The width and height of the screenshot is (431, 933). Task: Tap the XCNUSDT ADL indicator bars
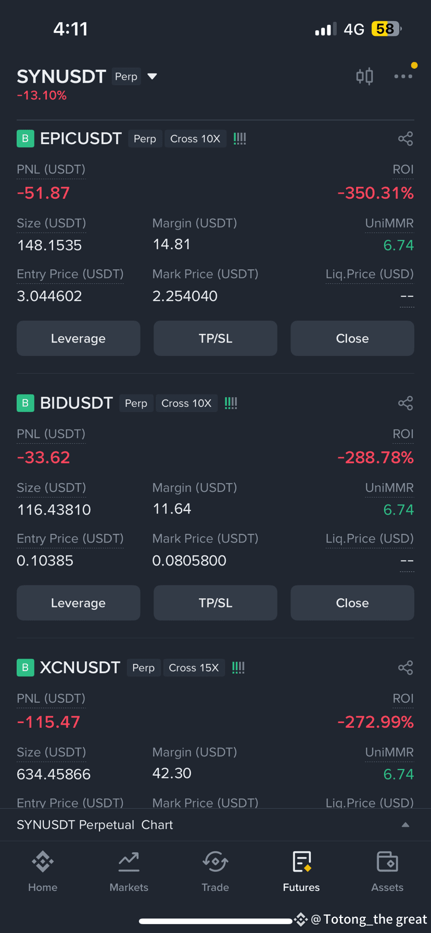238,667
